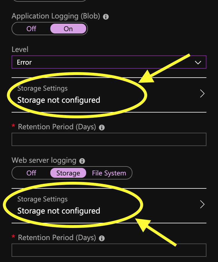Screen dimensions: 218x262
Task: Configure storage for Web server logging
Action: pyautogui.click(x=58, y=211)
